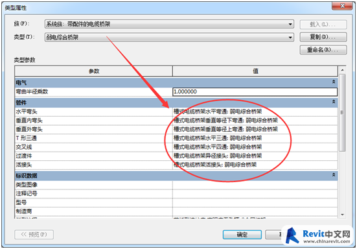Select the T 形三通 value cell
This screenshot has height=249, width=357.
click(x=255, y=138)
